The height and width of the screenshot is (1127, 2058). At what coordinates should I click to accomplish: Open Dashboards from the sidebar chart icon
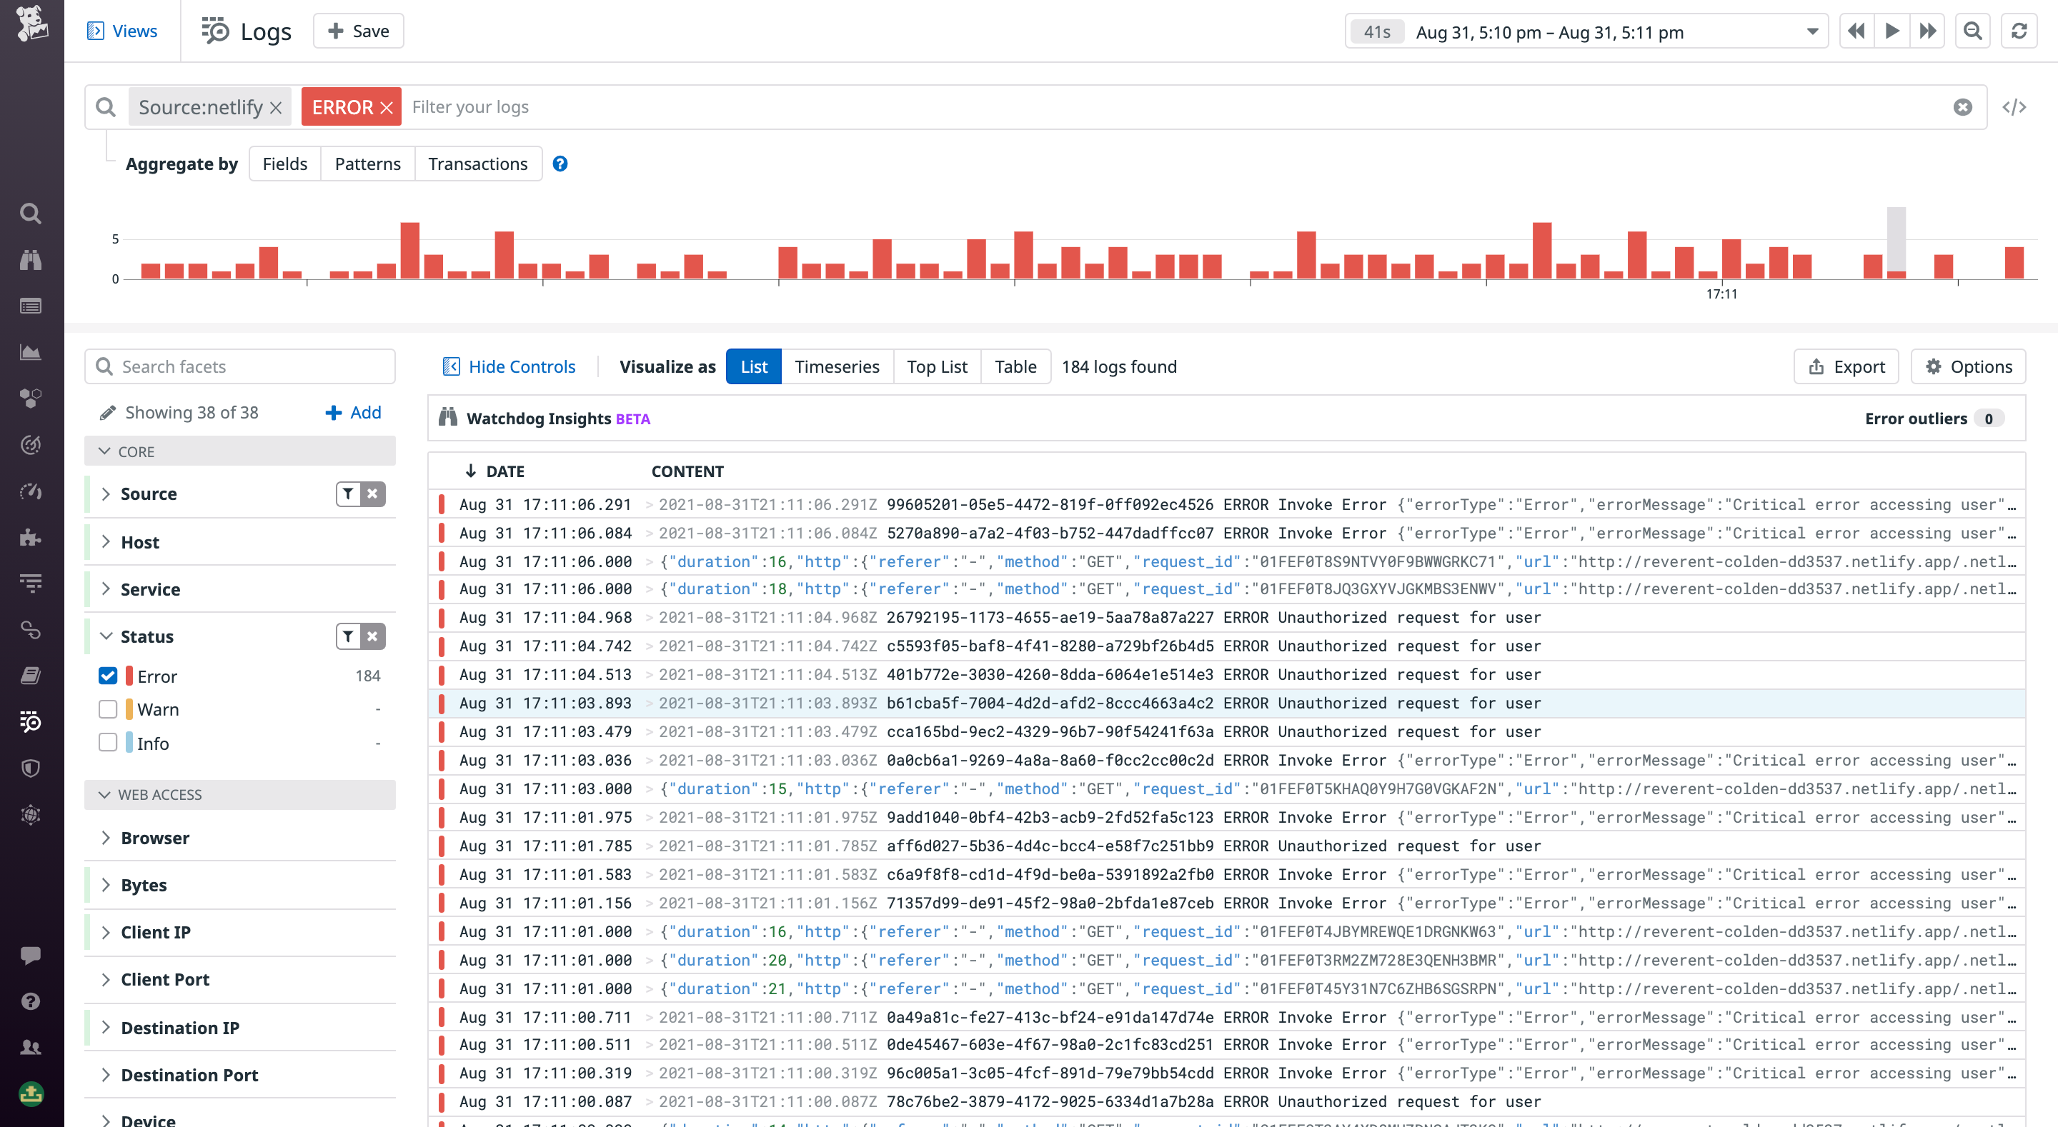point(29,351)
